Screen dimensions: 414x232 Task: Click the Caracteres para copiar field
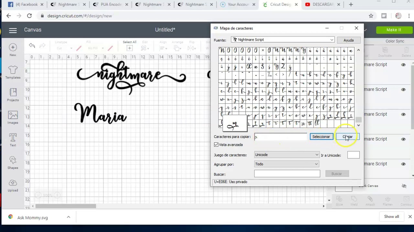pyautogui.click(x=280, y=137)
